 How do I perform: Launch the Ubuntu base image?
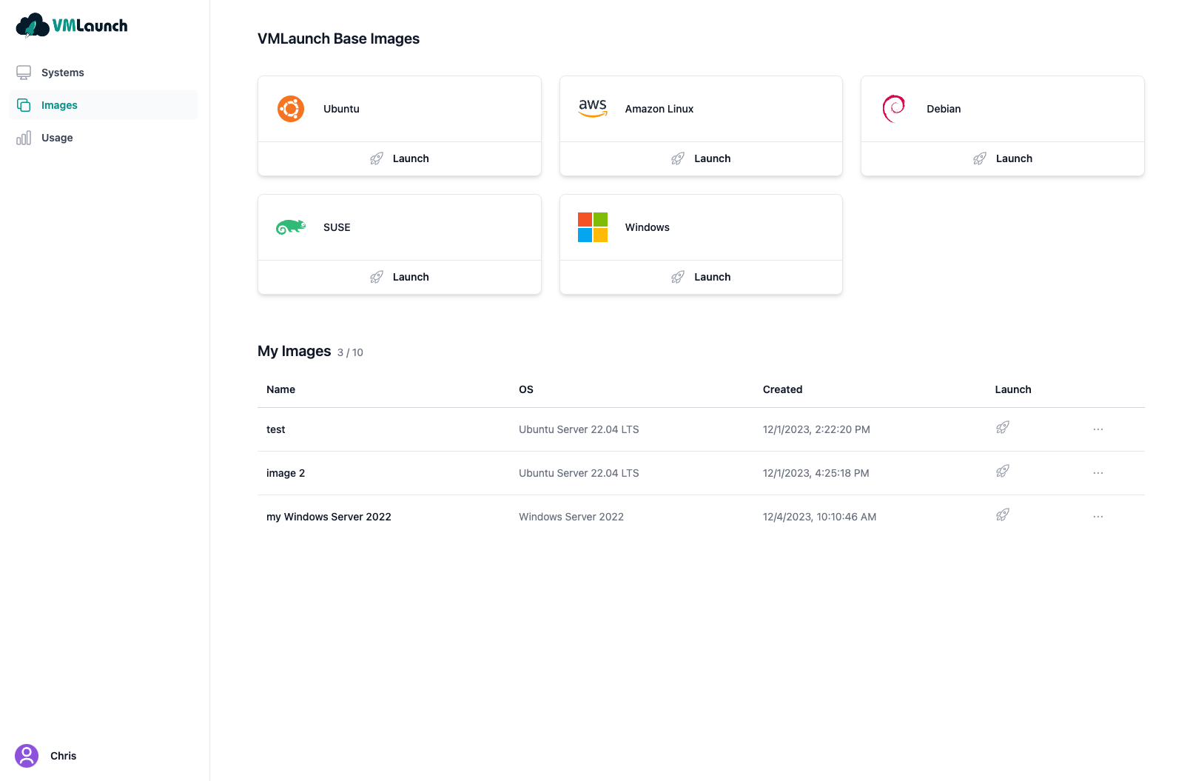tap(400, 158)
